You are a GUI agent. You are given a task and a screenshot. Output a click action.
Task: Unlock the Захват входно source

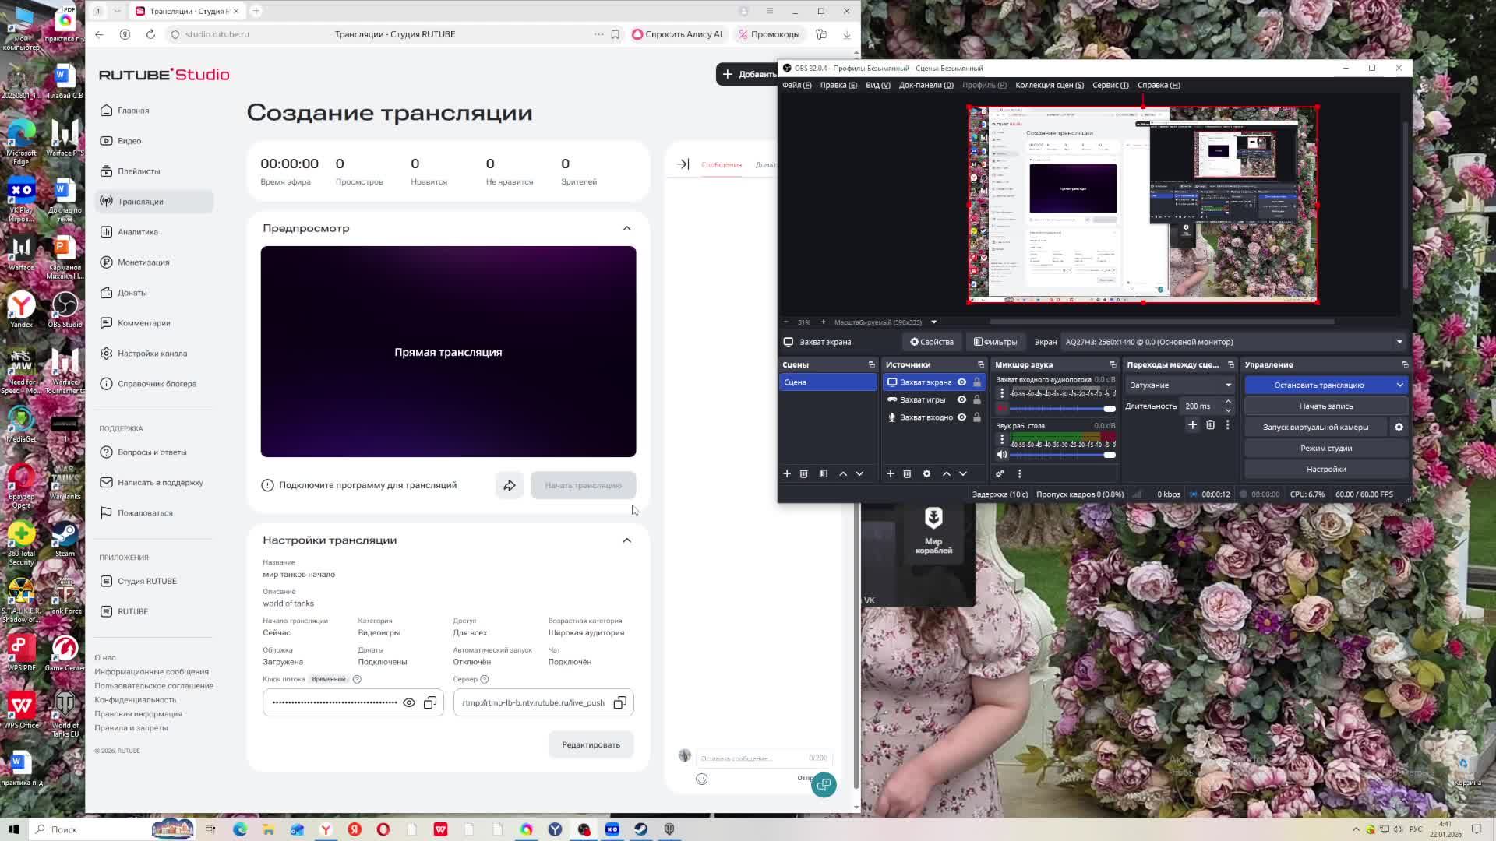coord(977,417)
